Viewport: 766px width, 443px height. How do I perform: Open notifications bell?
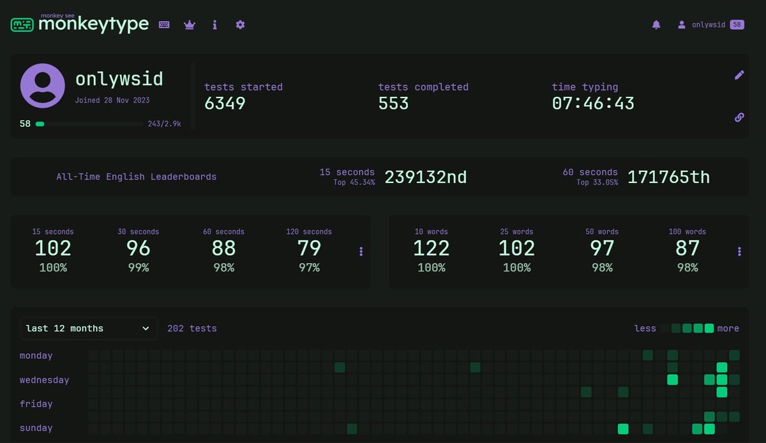(656, 25)
